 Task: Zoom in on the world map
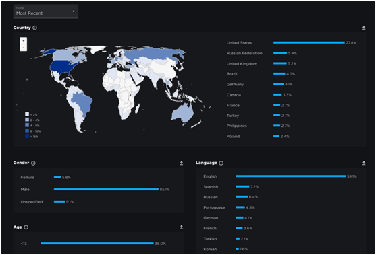(23, 40)
